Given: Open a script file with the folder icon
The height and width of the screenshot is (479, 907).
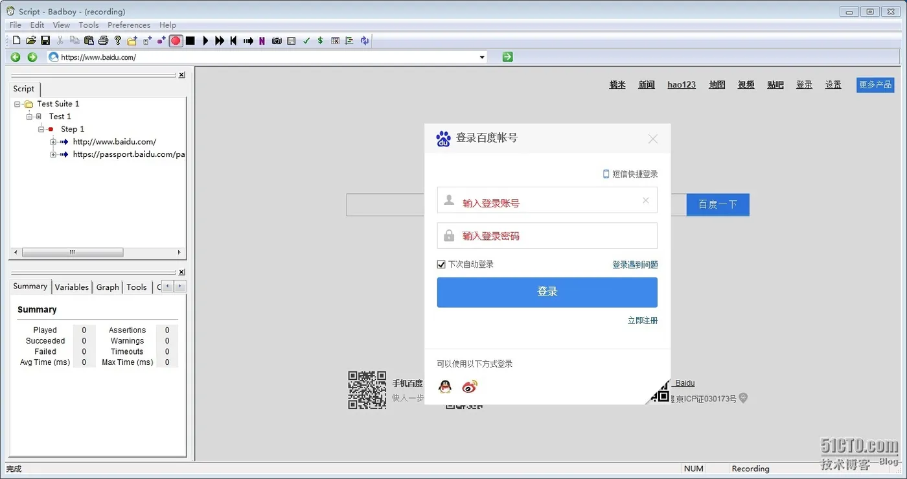Looking at the screenshot, I should [31, 41].
